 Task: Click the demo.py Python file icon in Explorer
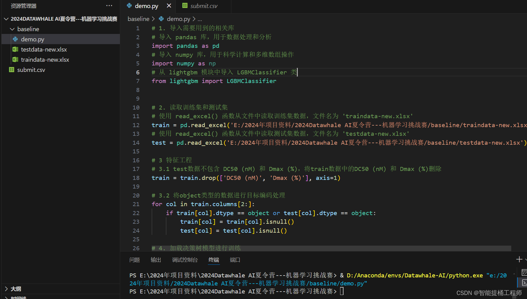point(15,39)
